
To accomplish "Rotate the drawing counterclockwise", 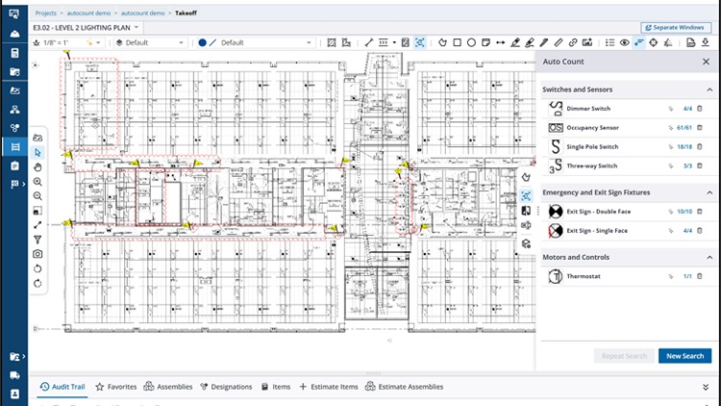I will [37, 268].
